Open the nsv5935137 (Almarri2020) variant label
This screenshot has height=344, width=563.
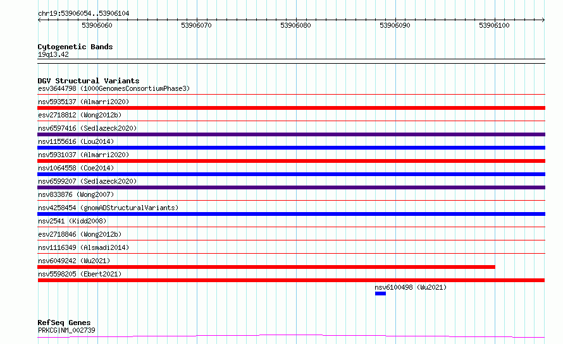tap(84, 102)
